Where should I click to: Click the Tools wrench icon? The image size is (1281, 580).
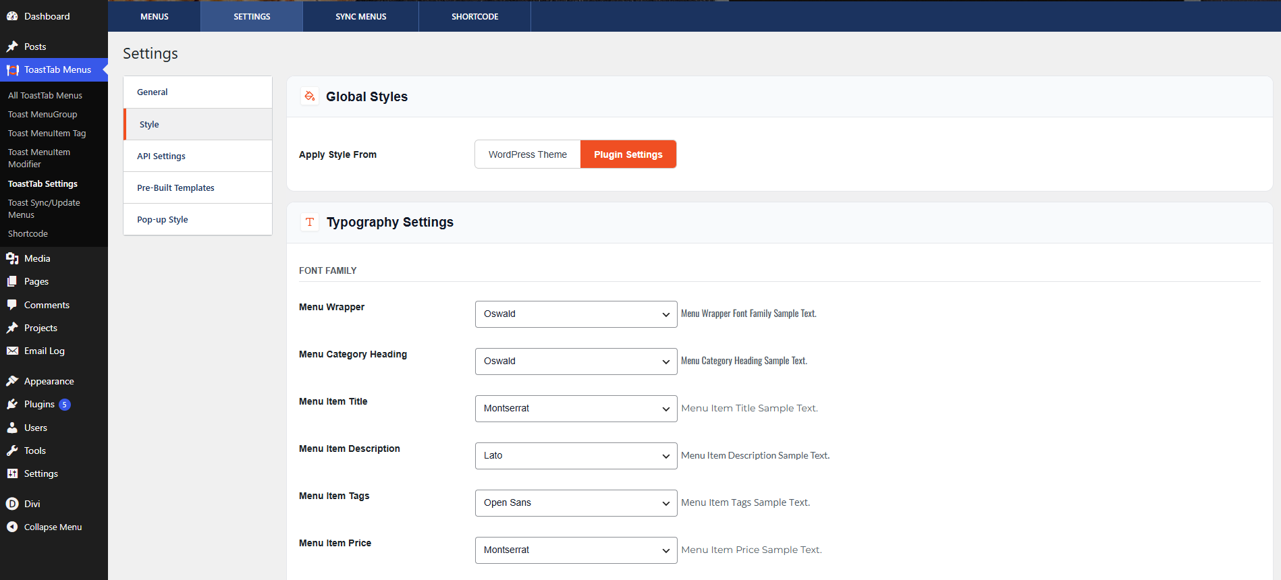pos(12,451)
